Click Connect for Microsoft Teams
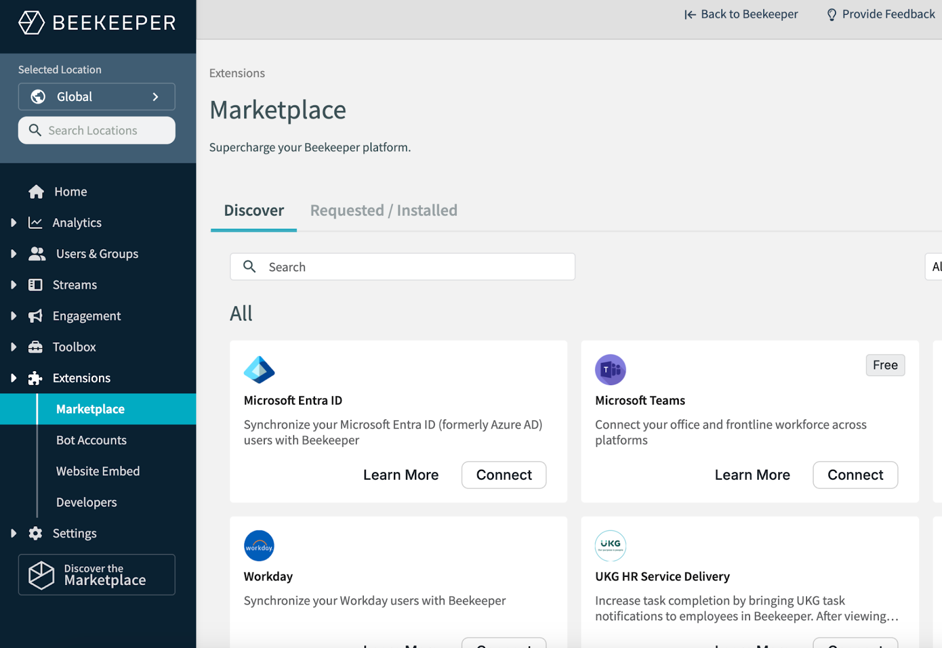Viewport: 942px width, 648px height. [855, 475]
